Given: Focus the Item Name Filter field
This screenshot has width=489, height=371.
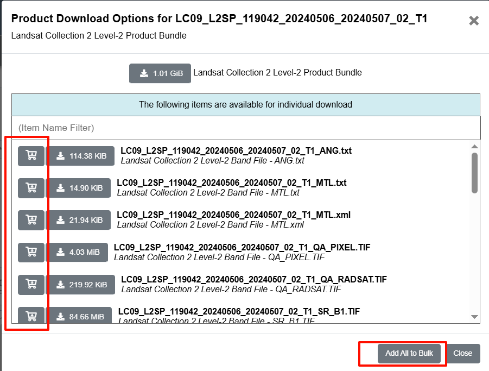Looking at the screenshot, I should [x=246, y=128].
